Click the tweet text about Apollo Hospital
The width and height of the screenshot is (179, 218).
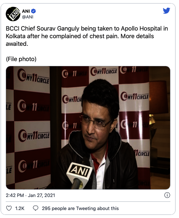coord(87,36)
